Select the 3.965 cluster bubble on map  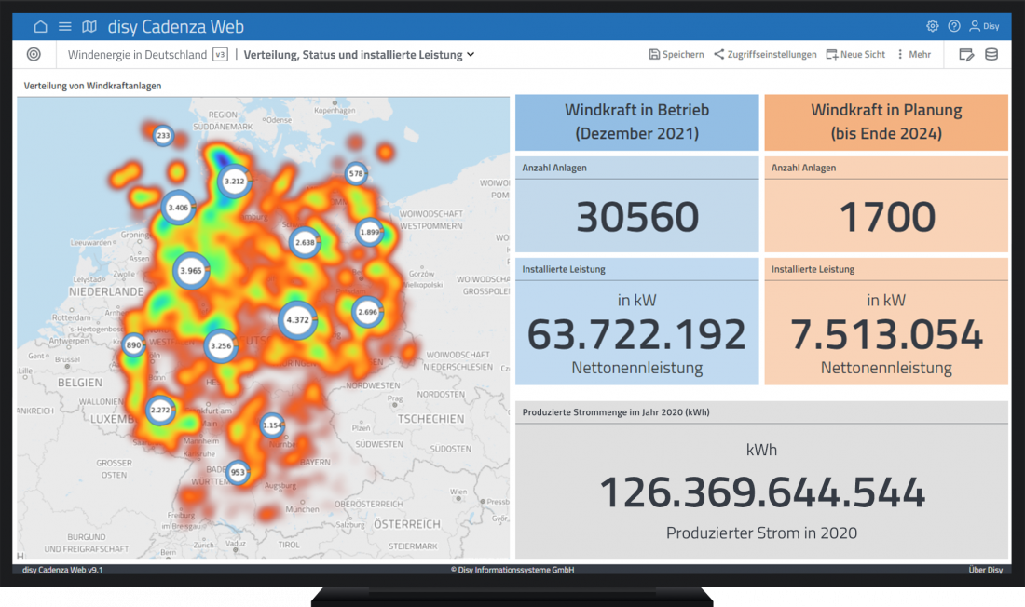pyautogui.click(x=191, y=271)
